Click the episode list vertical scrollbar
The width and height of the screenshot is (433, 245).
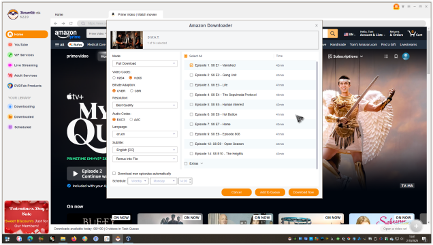(317, 115)
